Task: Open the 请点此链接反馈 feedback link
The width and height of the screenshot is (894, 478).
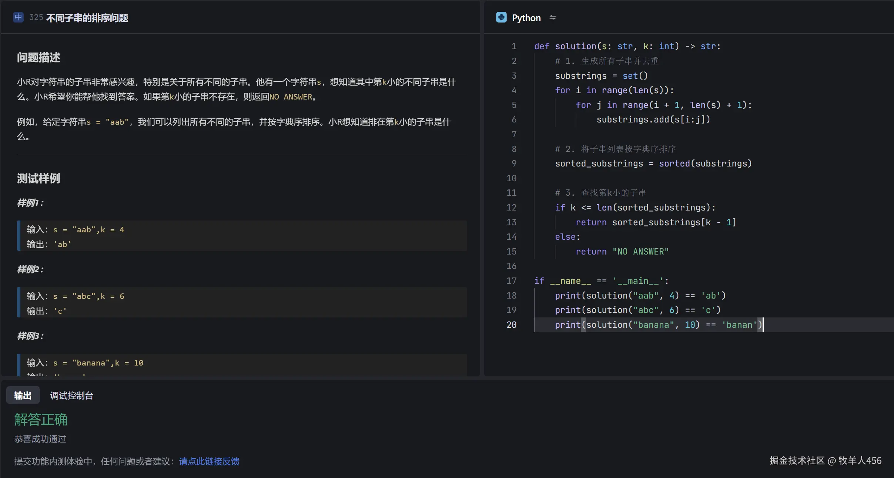Action: pos(209,461)
